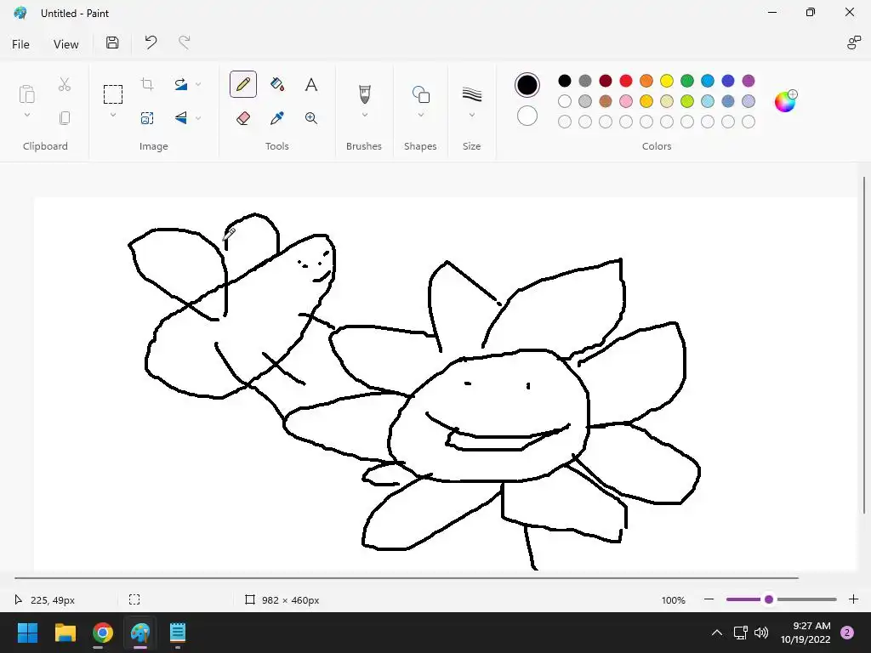
Task: Expand the Flip dropdown arrow
Action: pos(198,117)
